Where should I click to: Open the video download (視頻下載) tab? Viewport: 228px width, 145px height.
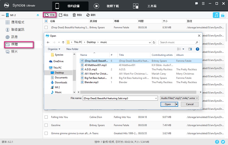pos(106,6)
